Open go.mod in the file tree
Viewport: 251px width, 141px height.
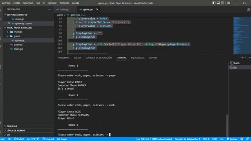29,45
